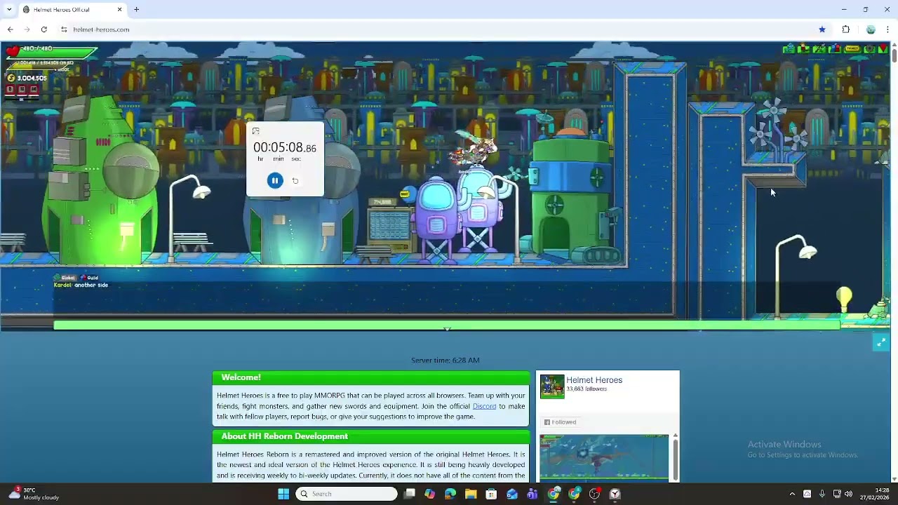Open the Discord link in Welcome text
This screenshot has width=898, height=505.
[484, 406]
